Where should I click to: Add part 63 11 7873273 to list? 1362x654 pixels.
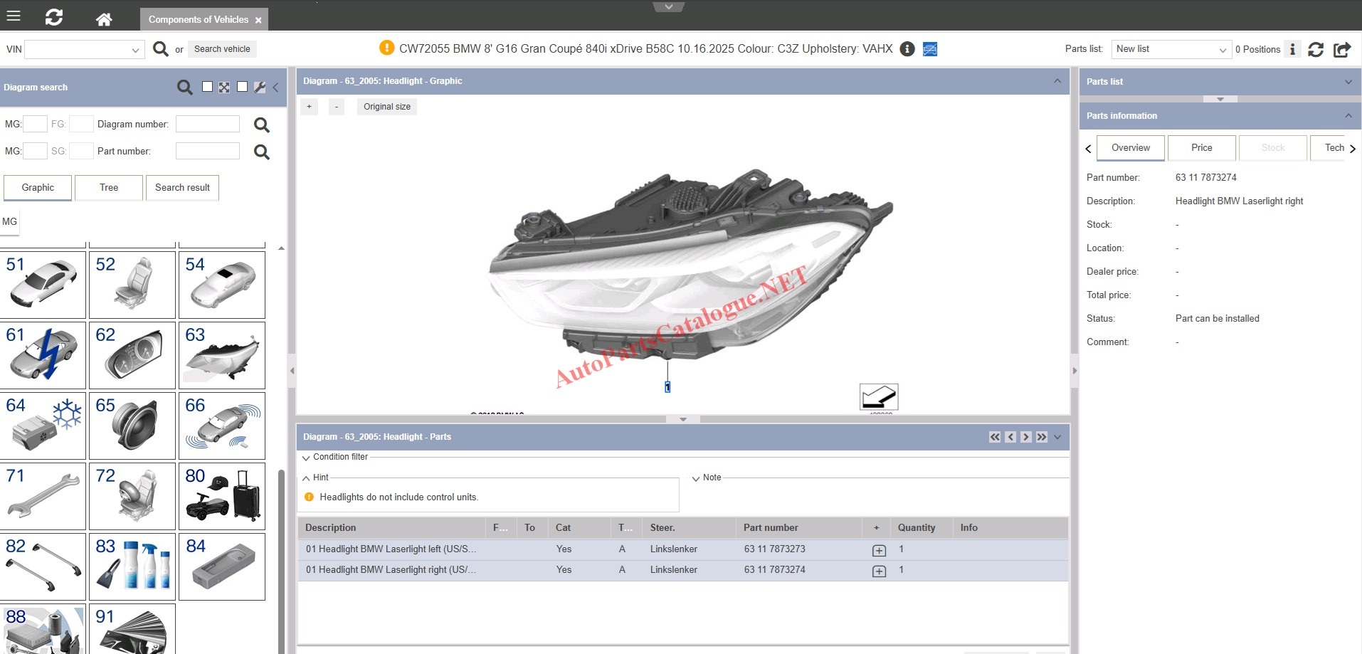879,550
